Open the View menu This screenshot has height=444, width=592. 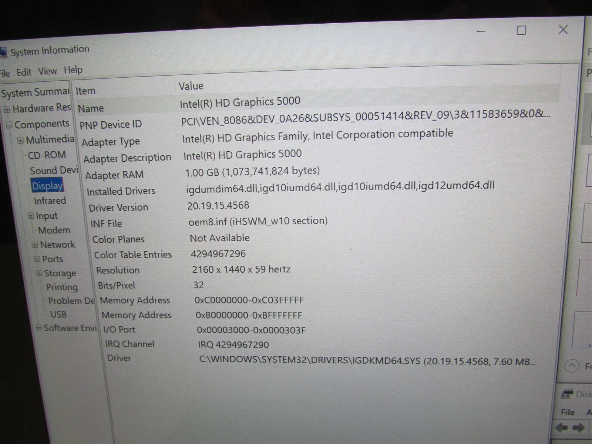(47, 71)
